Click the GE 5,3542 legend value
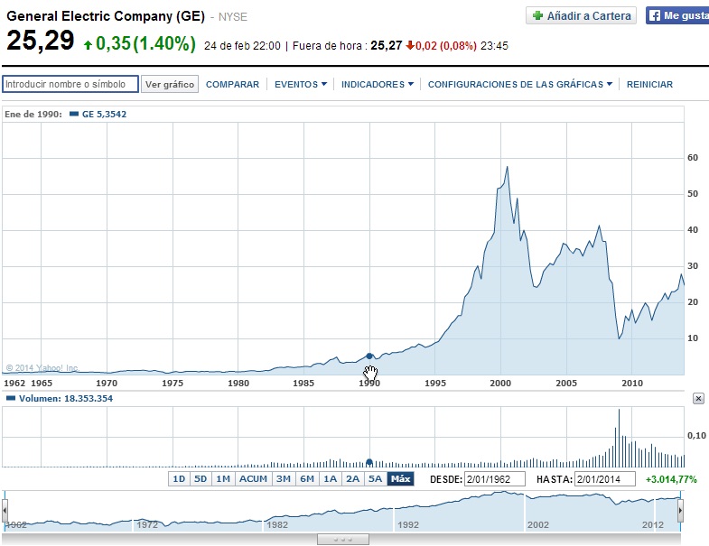This screenshot has width=709, height=546. pos(104,114)
